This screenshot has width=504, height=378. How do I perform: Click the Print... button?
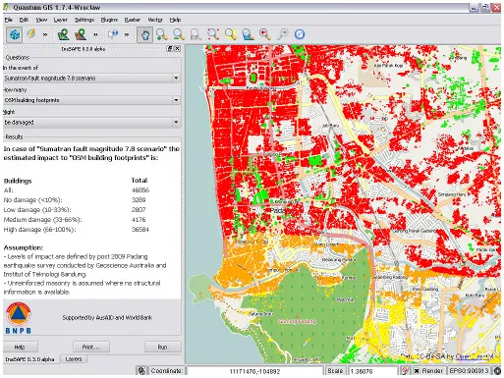(x=91, y=347)
